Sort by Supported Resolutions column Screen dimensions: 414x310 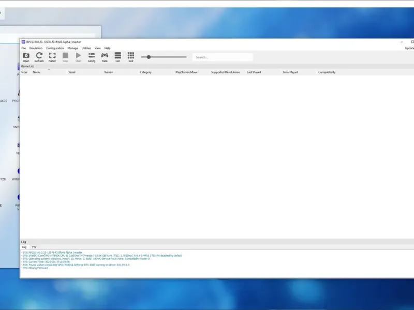click(x=225, y=72)
